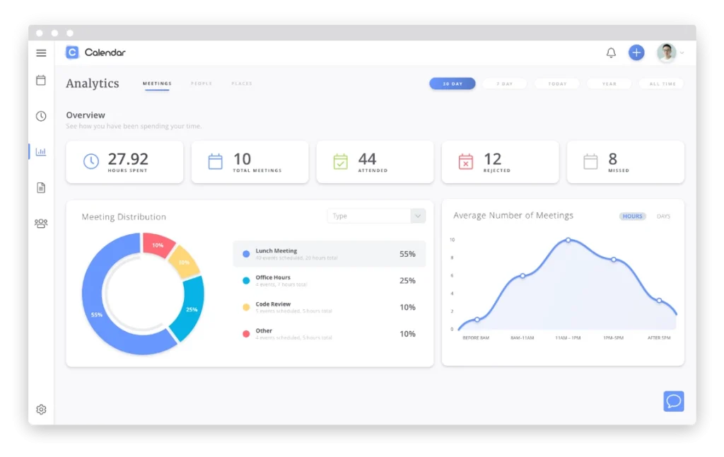
Task: Select the calendar icon in the sidebar
Action: (41, 81)
